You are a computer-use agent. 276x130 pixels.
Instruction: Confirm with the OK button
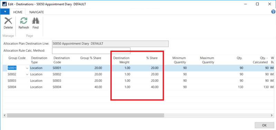pos(264,125)
